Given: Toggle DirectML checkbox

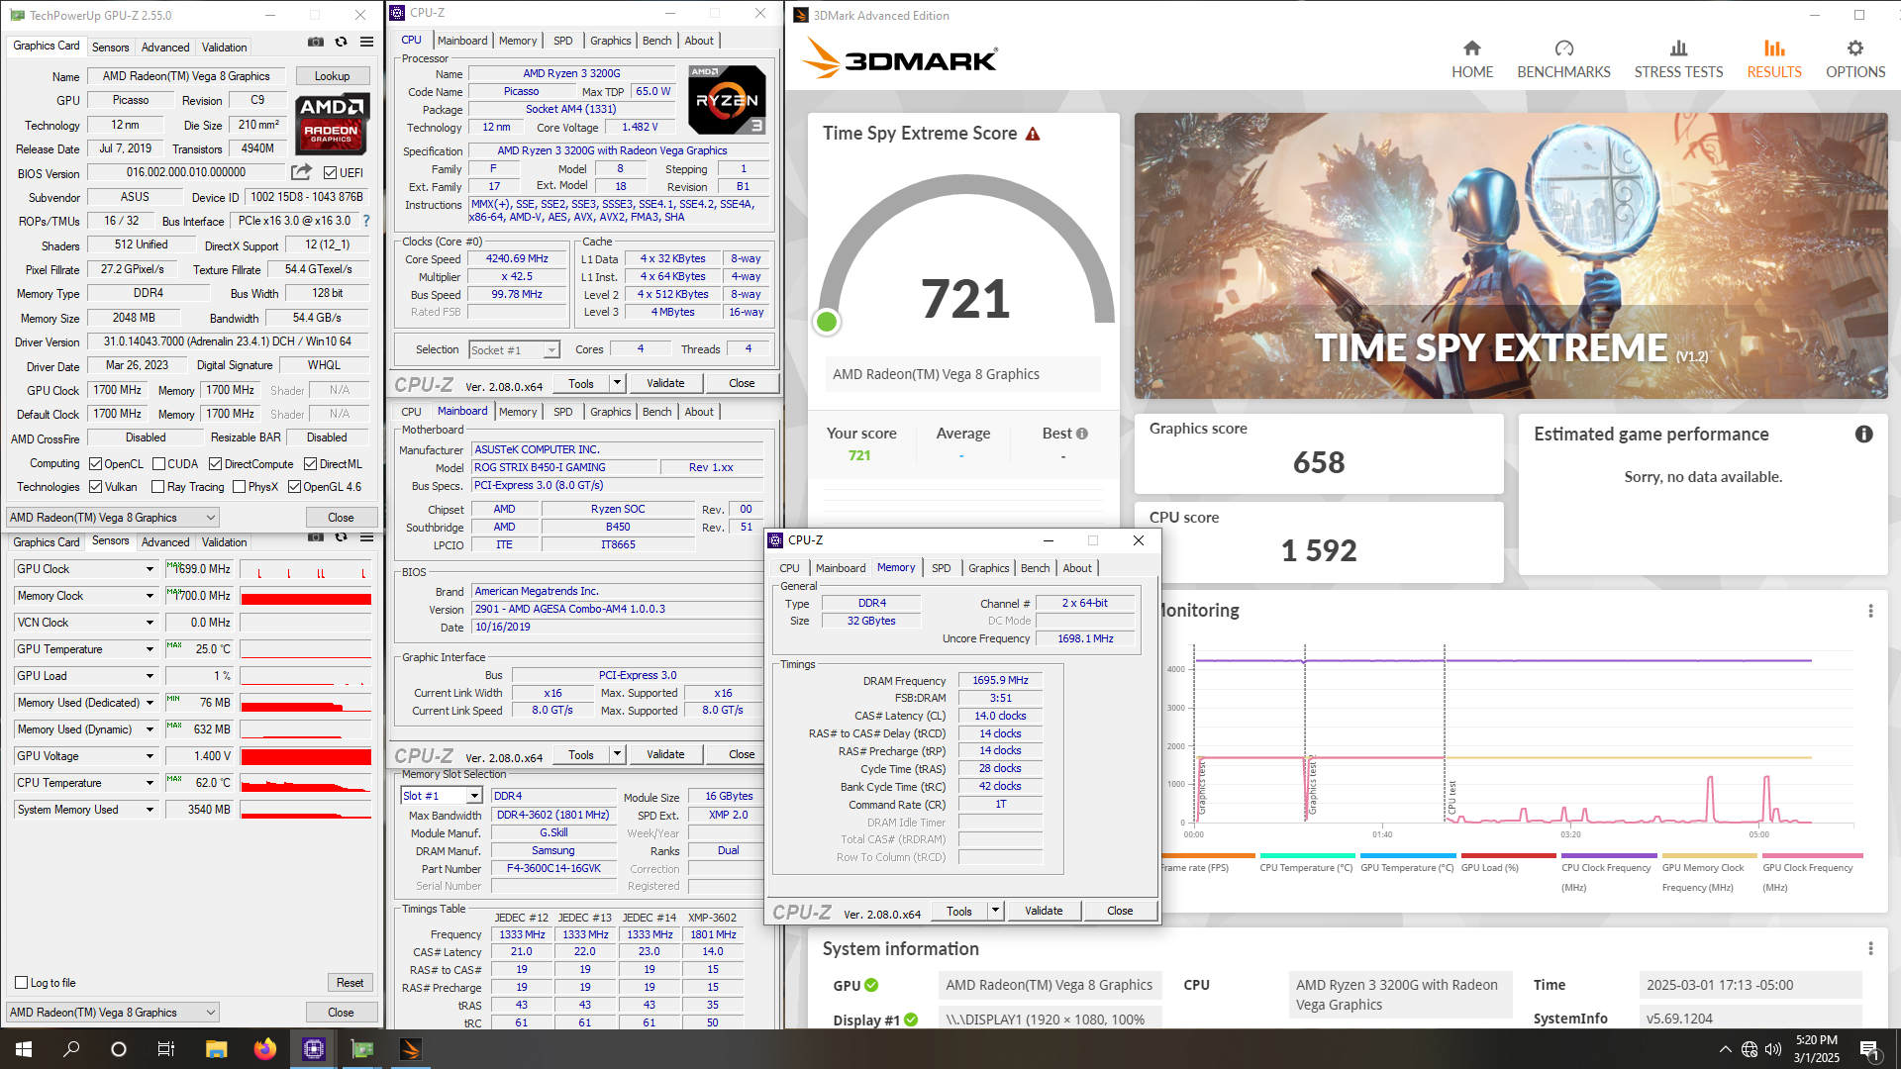Looking at the screenshot, I should (x=310, y=463).
